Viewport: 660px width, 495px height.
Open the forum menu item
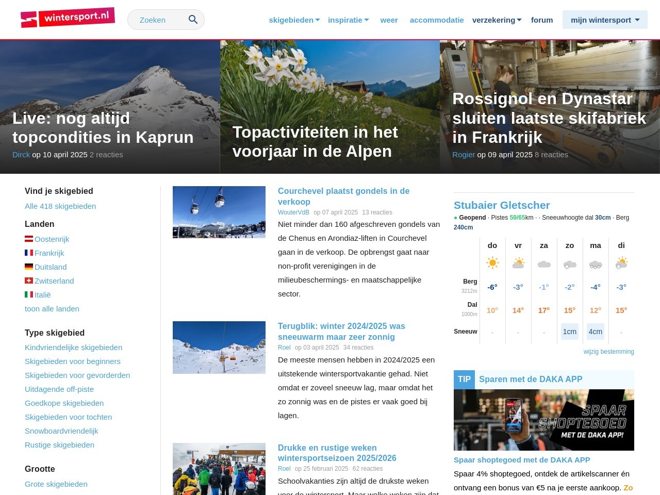[x=542, y=20]
